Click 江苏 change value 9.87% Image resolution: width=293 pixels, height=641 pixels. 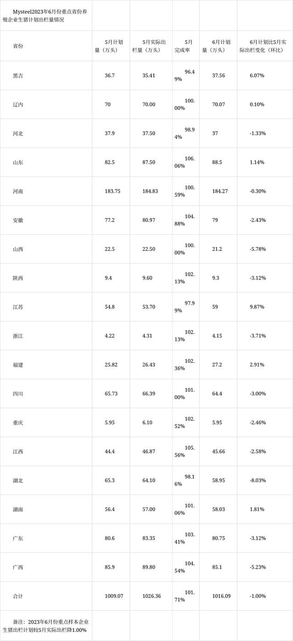tap(257, 307)
